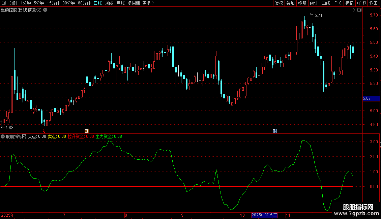
Task: Click the 重药控股(日线,前复权) chart title
Action: click(21, 10)
